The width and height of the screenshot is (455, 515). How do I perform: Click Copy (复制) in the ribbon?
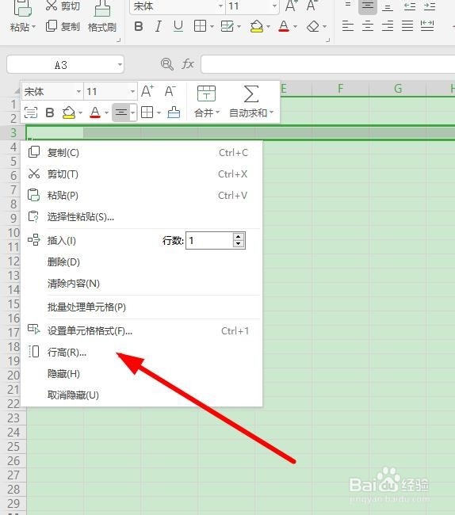coord(63,26)
